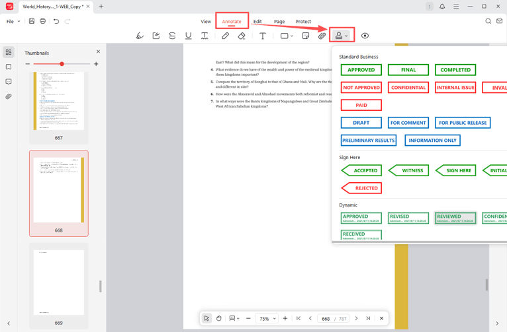This screenshot has width=507, height=332.
Task: Open the File menu dropdown
Action: coord(13,21)
